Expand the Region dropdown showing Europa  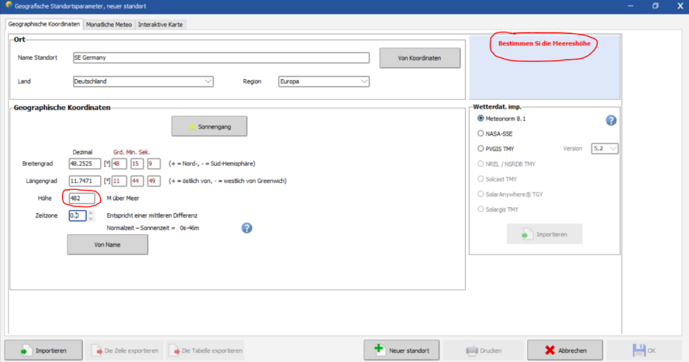pyautogui.click(x=323, y=81)
